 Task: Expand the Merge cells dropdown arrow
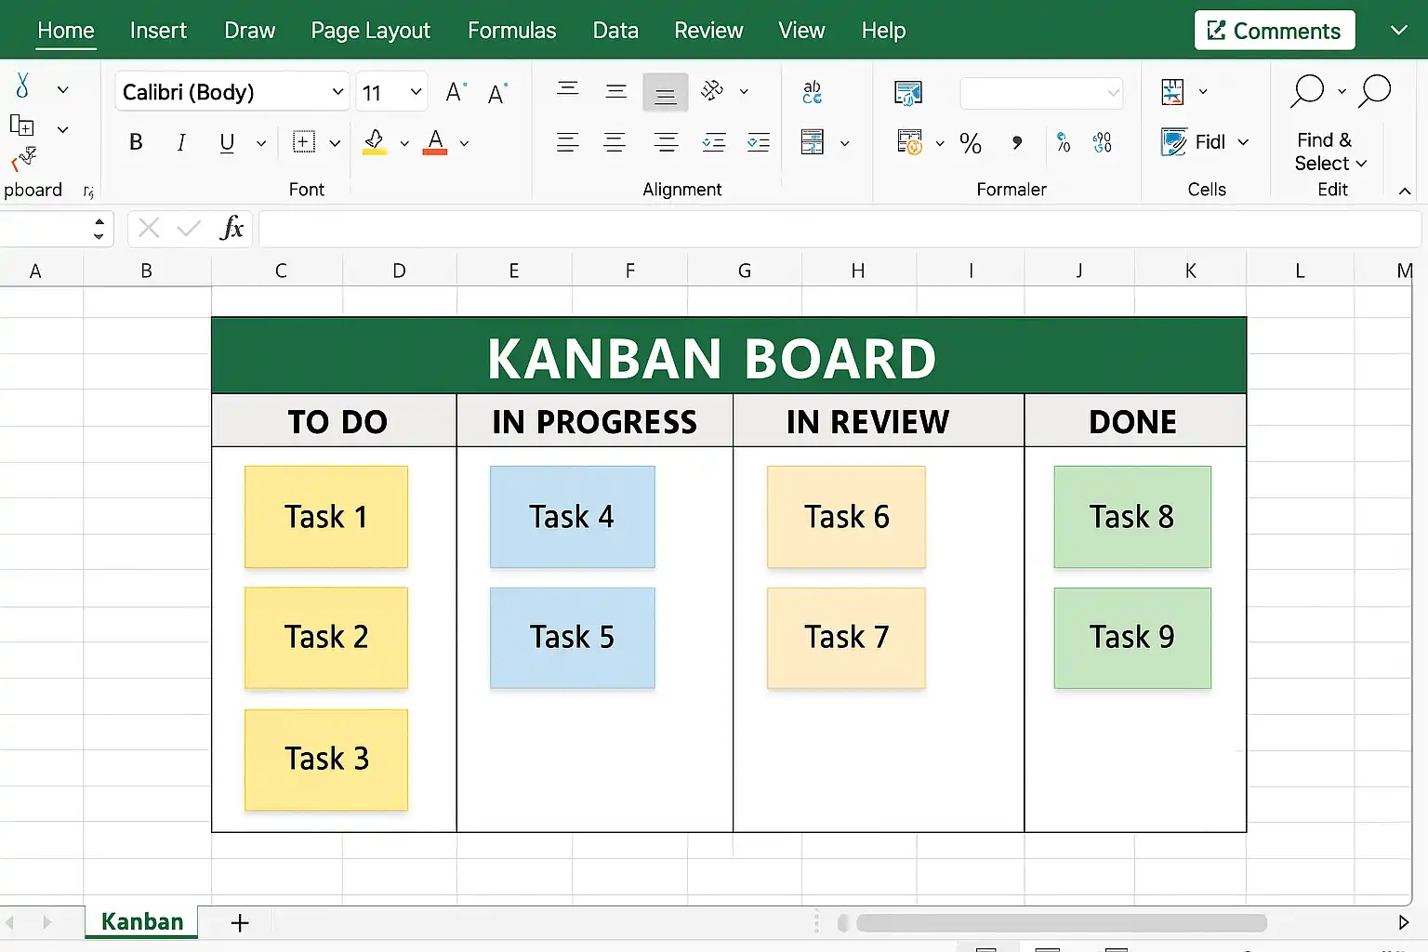844,143
